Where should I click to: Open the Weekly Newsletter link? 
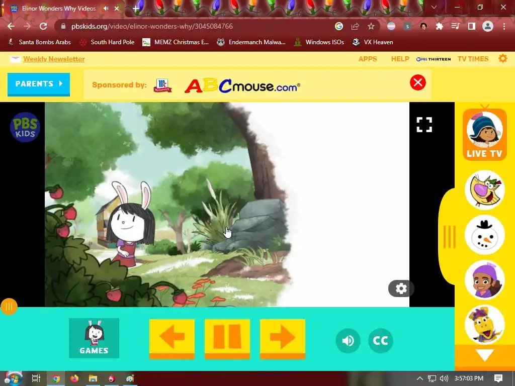(54, 59)
